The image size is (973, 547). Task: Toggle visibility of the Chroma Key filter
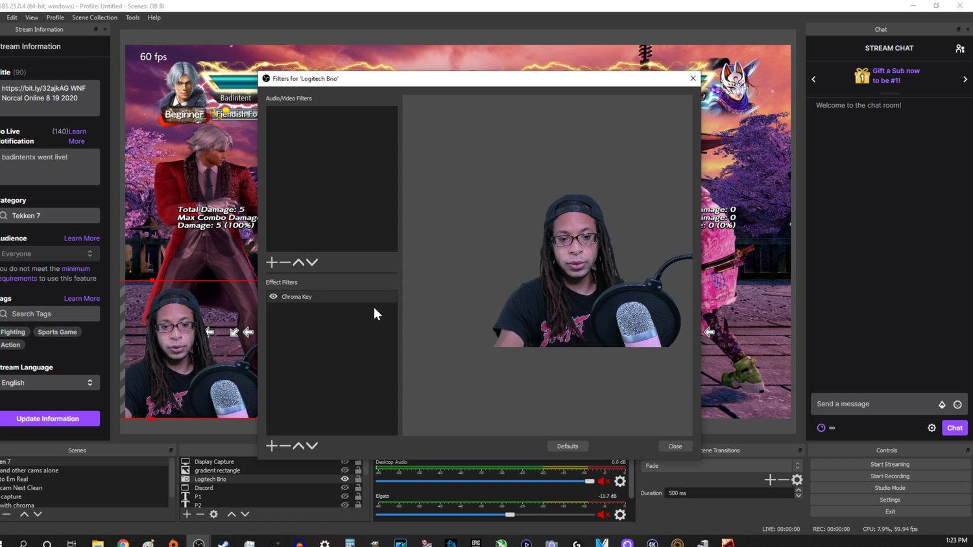pos(273,296)
